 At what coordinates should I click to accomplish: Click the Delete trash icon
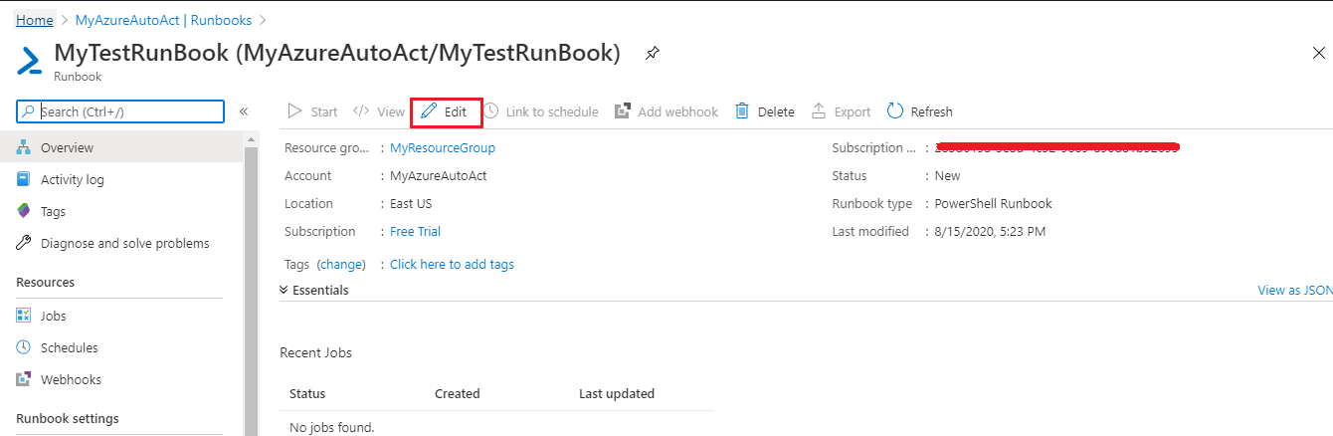pyautogui.click(x=742, y=111)
